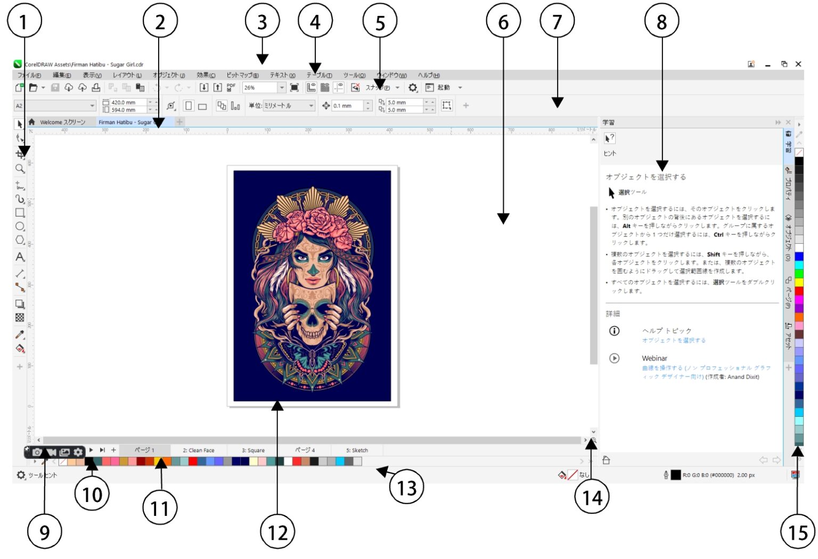Image resolution: width=818 pixels, height=559 pixels.
Task: Click the Publish to PDF toolbar icon
Action: coord(230,87)
